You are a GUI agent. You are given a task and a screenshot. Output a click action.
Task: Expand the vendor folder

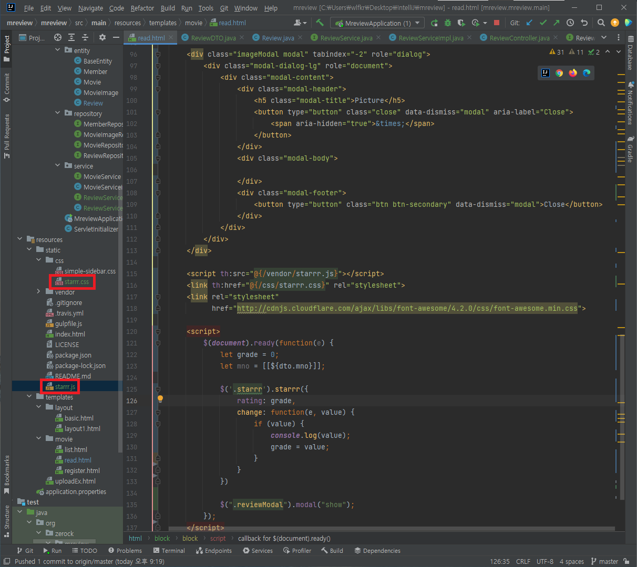[39, 291]
